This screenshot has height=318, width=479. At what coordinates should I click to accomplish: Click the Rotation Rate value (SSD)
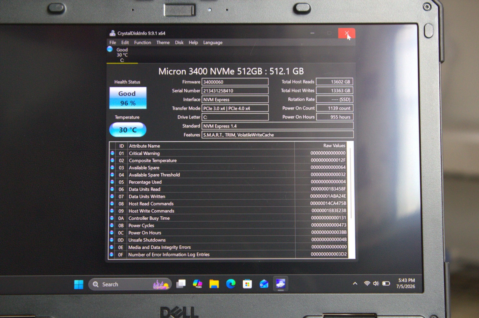pyautogui.click(x=335, y=99)
